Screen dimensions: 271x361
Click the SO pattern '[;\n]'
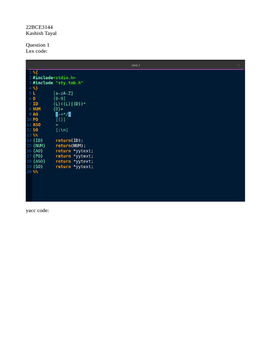point(62,130)
